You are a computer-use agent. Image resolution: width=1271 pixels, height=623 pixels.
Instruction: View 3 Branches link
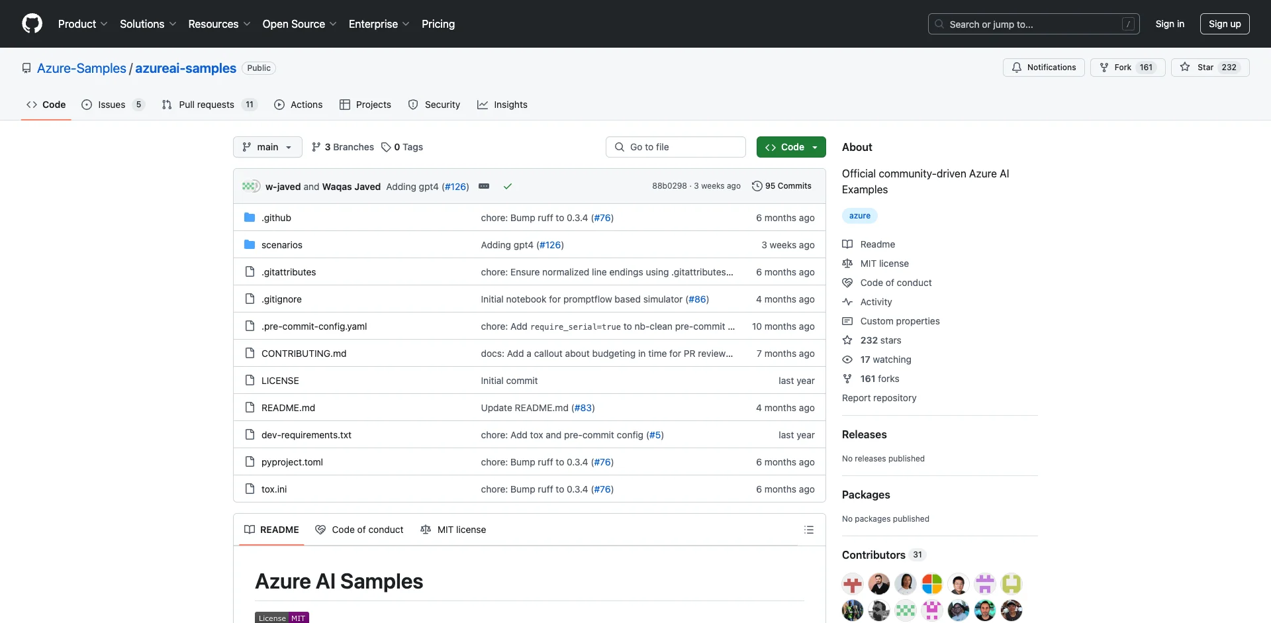(x=343, y=147)
